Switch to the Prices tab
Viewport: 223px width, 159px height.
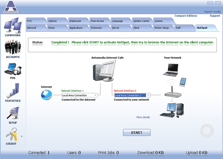[x=57, y=28]
